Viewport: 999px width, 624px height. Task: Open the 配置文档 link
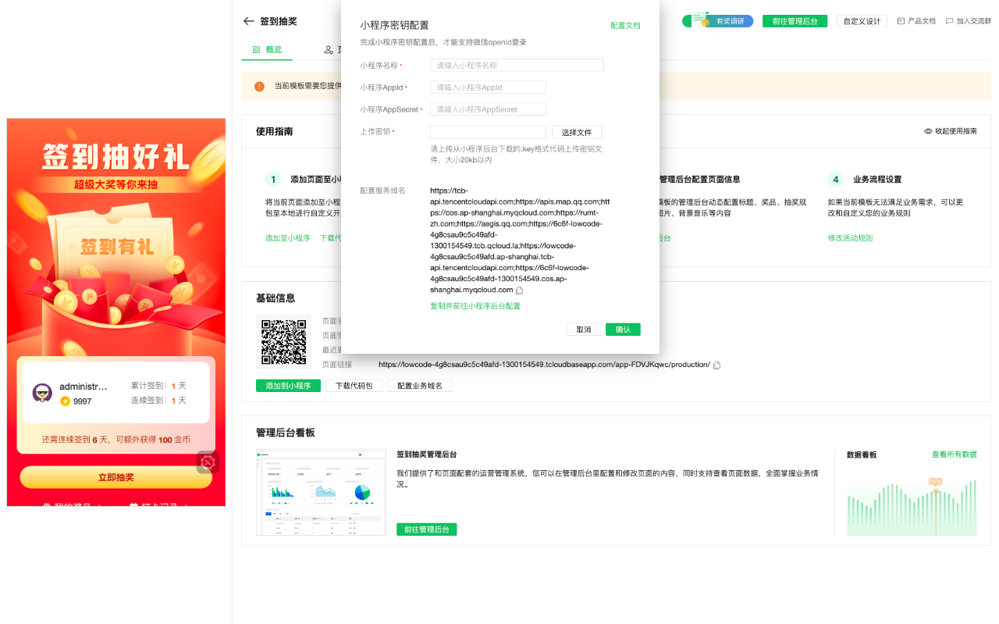click(x=625, y=26)
